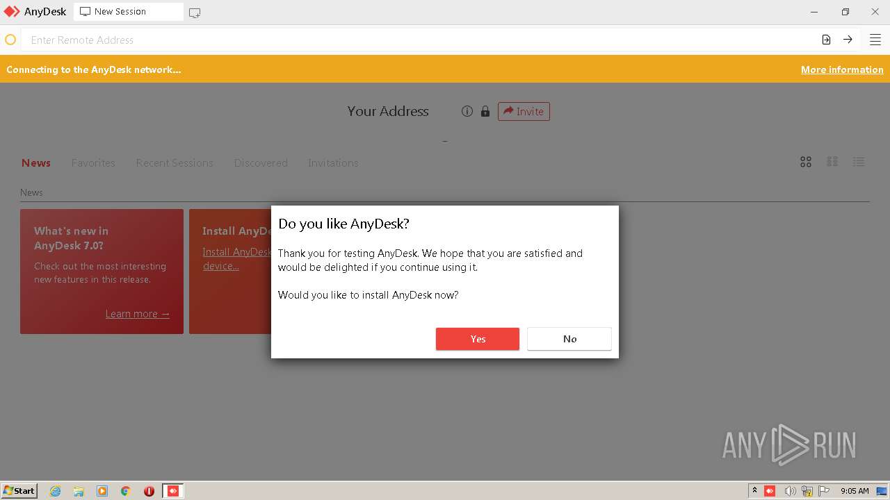The width and height of the screenshot is (890, 500).
Task: Restore down the AnyDesk window
Action: [845, 12]
